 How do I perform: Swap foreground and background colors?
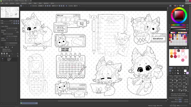[188, 71]
